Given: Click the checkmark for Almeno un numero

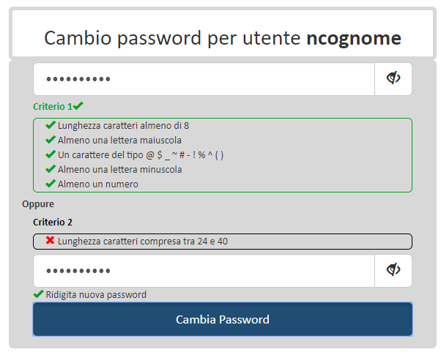Looking at the screenshot, I should [x=51, y=183].
